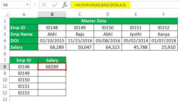Select row 5 header
Image resolution: width=180 pixels, height=102 pixels.
[5, 47]
